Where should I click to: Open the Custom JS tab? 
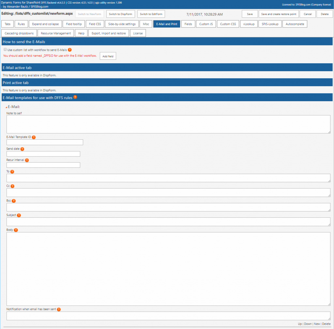[206, 24]
